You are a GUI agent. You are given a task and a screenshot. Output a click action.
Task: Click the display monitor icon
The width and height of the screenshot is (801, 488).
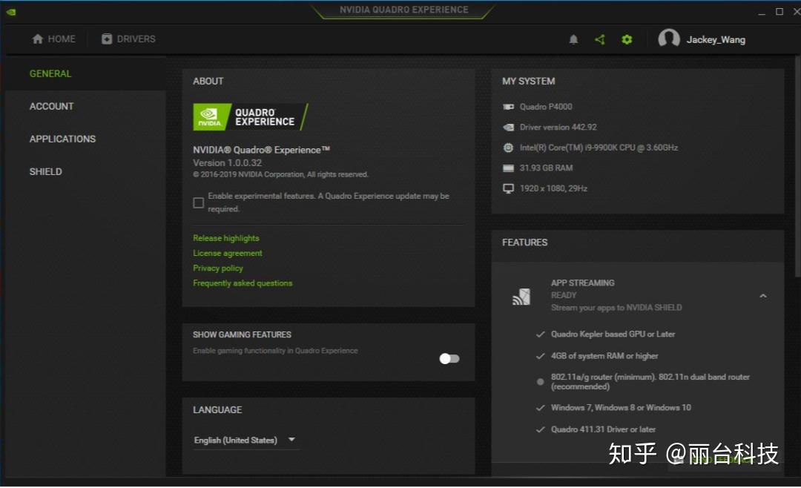[x=508, y=188]
